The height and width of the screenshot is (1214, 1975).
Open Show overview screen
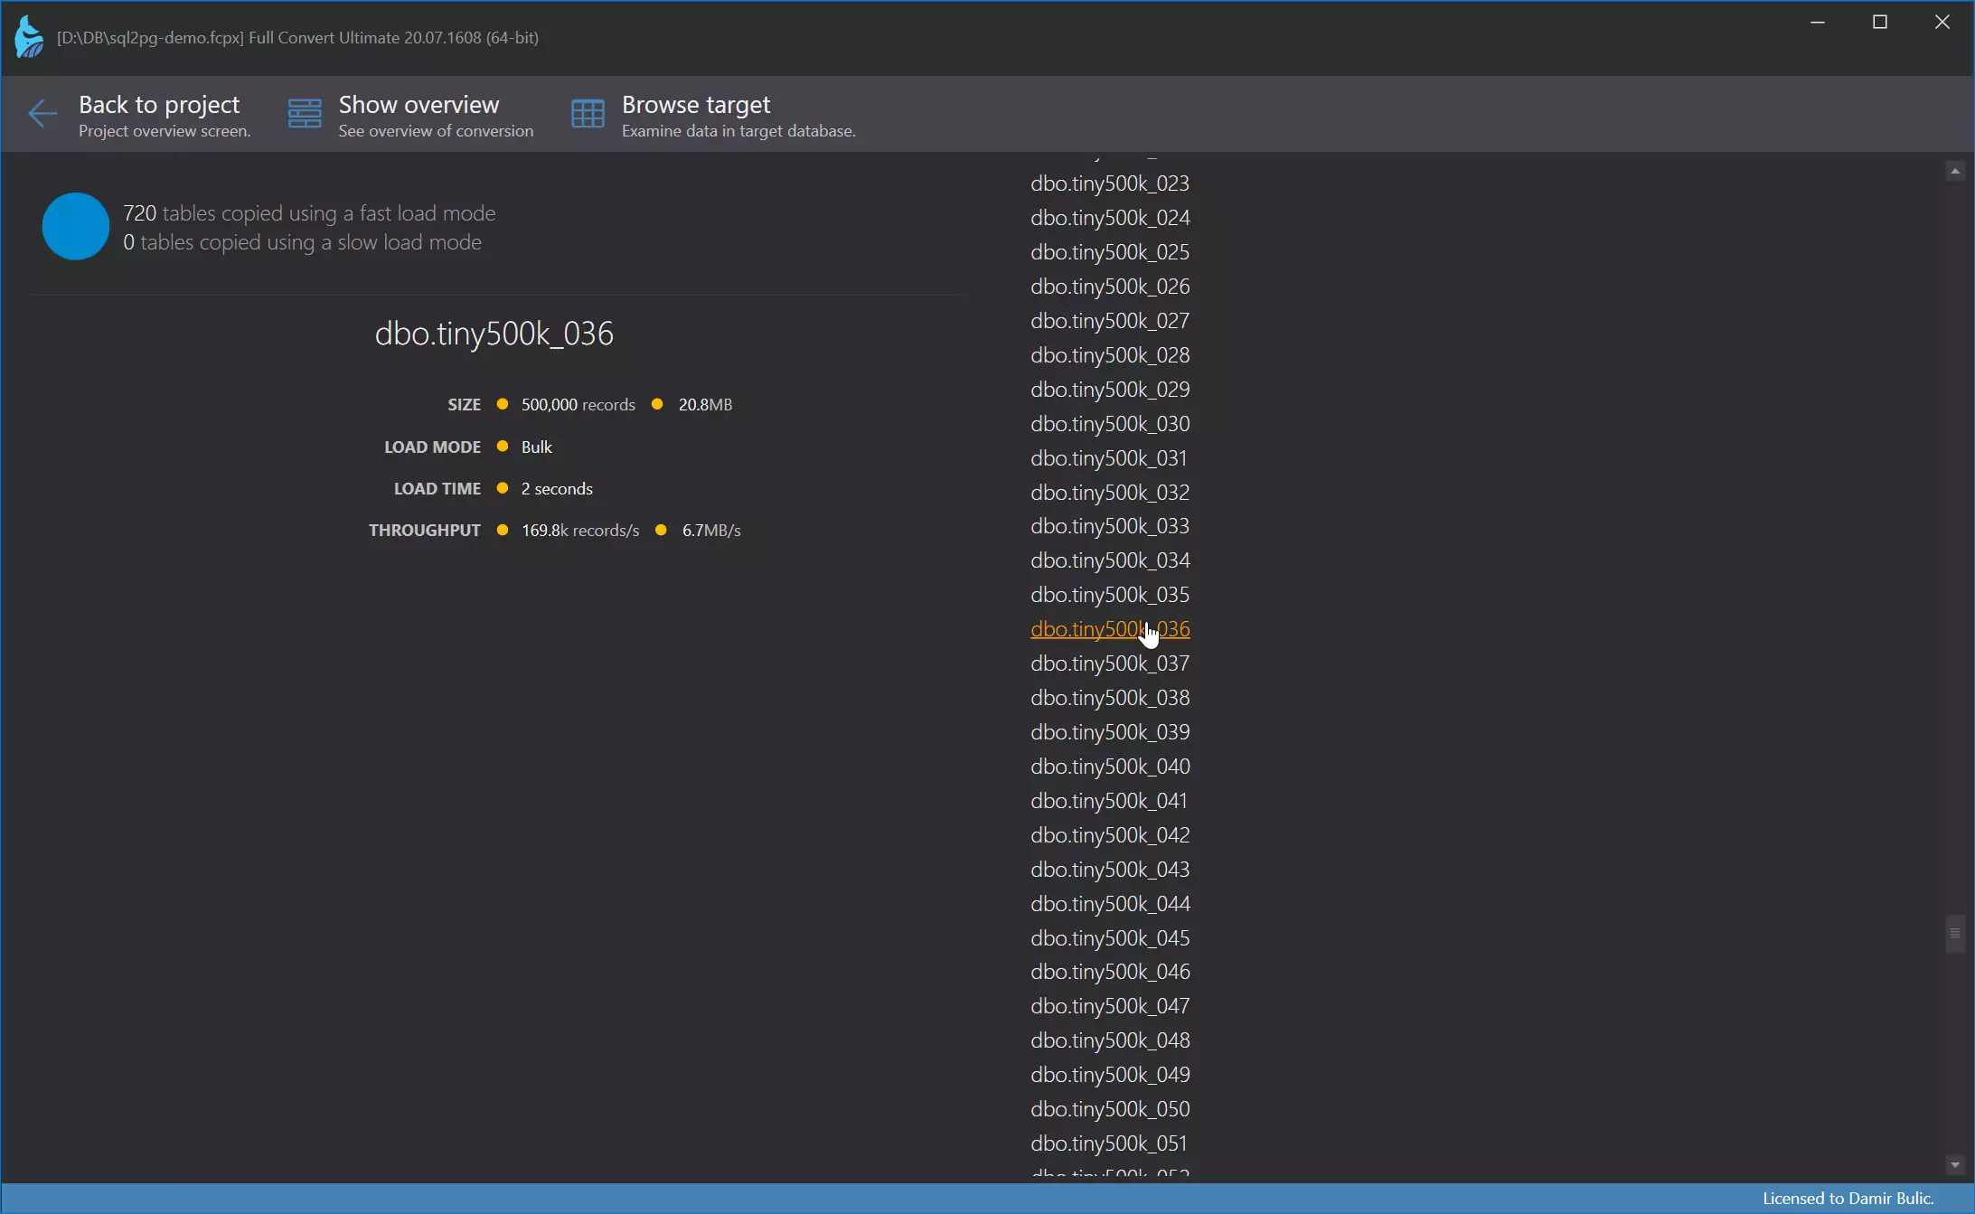point(419,114)
